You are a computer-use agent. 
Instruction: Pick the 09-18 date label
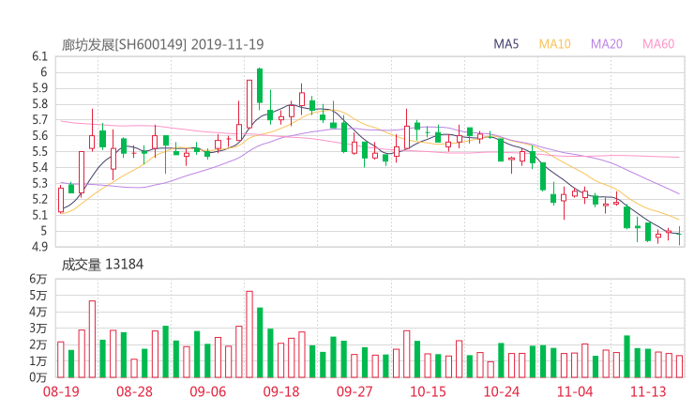[x=281, y=391]
